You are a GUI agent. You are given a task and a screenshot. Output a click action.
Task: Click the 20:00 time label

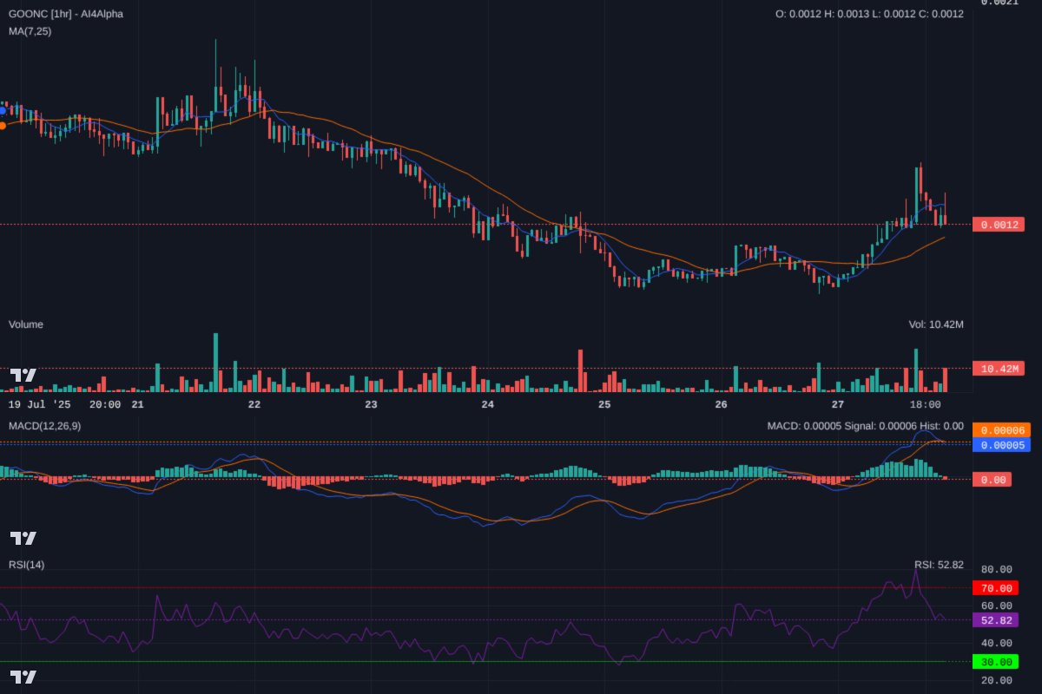[105, 404]
